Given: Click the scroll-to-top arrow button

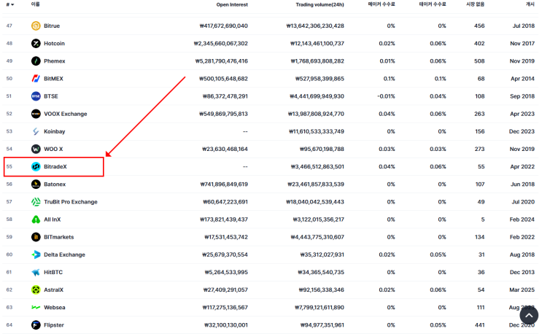Looking at the screenshot, I should (529, 315).
